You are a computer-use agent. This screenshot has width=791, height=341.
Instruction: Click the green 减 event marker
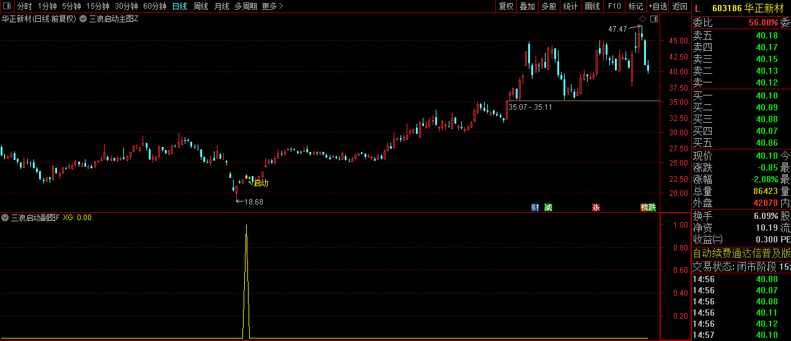tap(548, 207)
